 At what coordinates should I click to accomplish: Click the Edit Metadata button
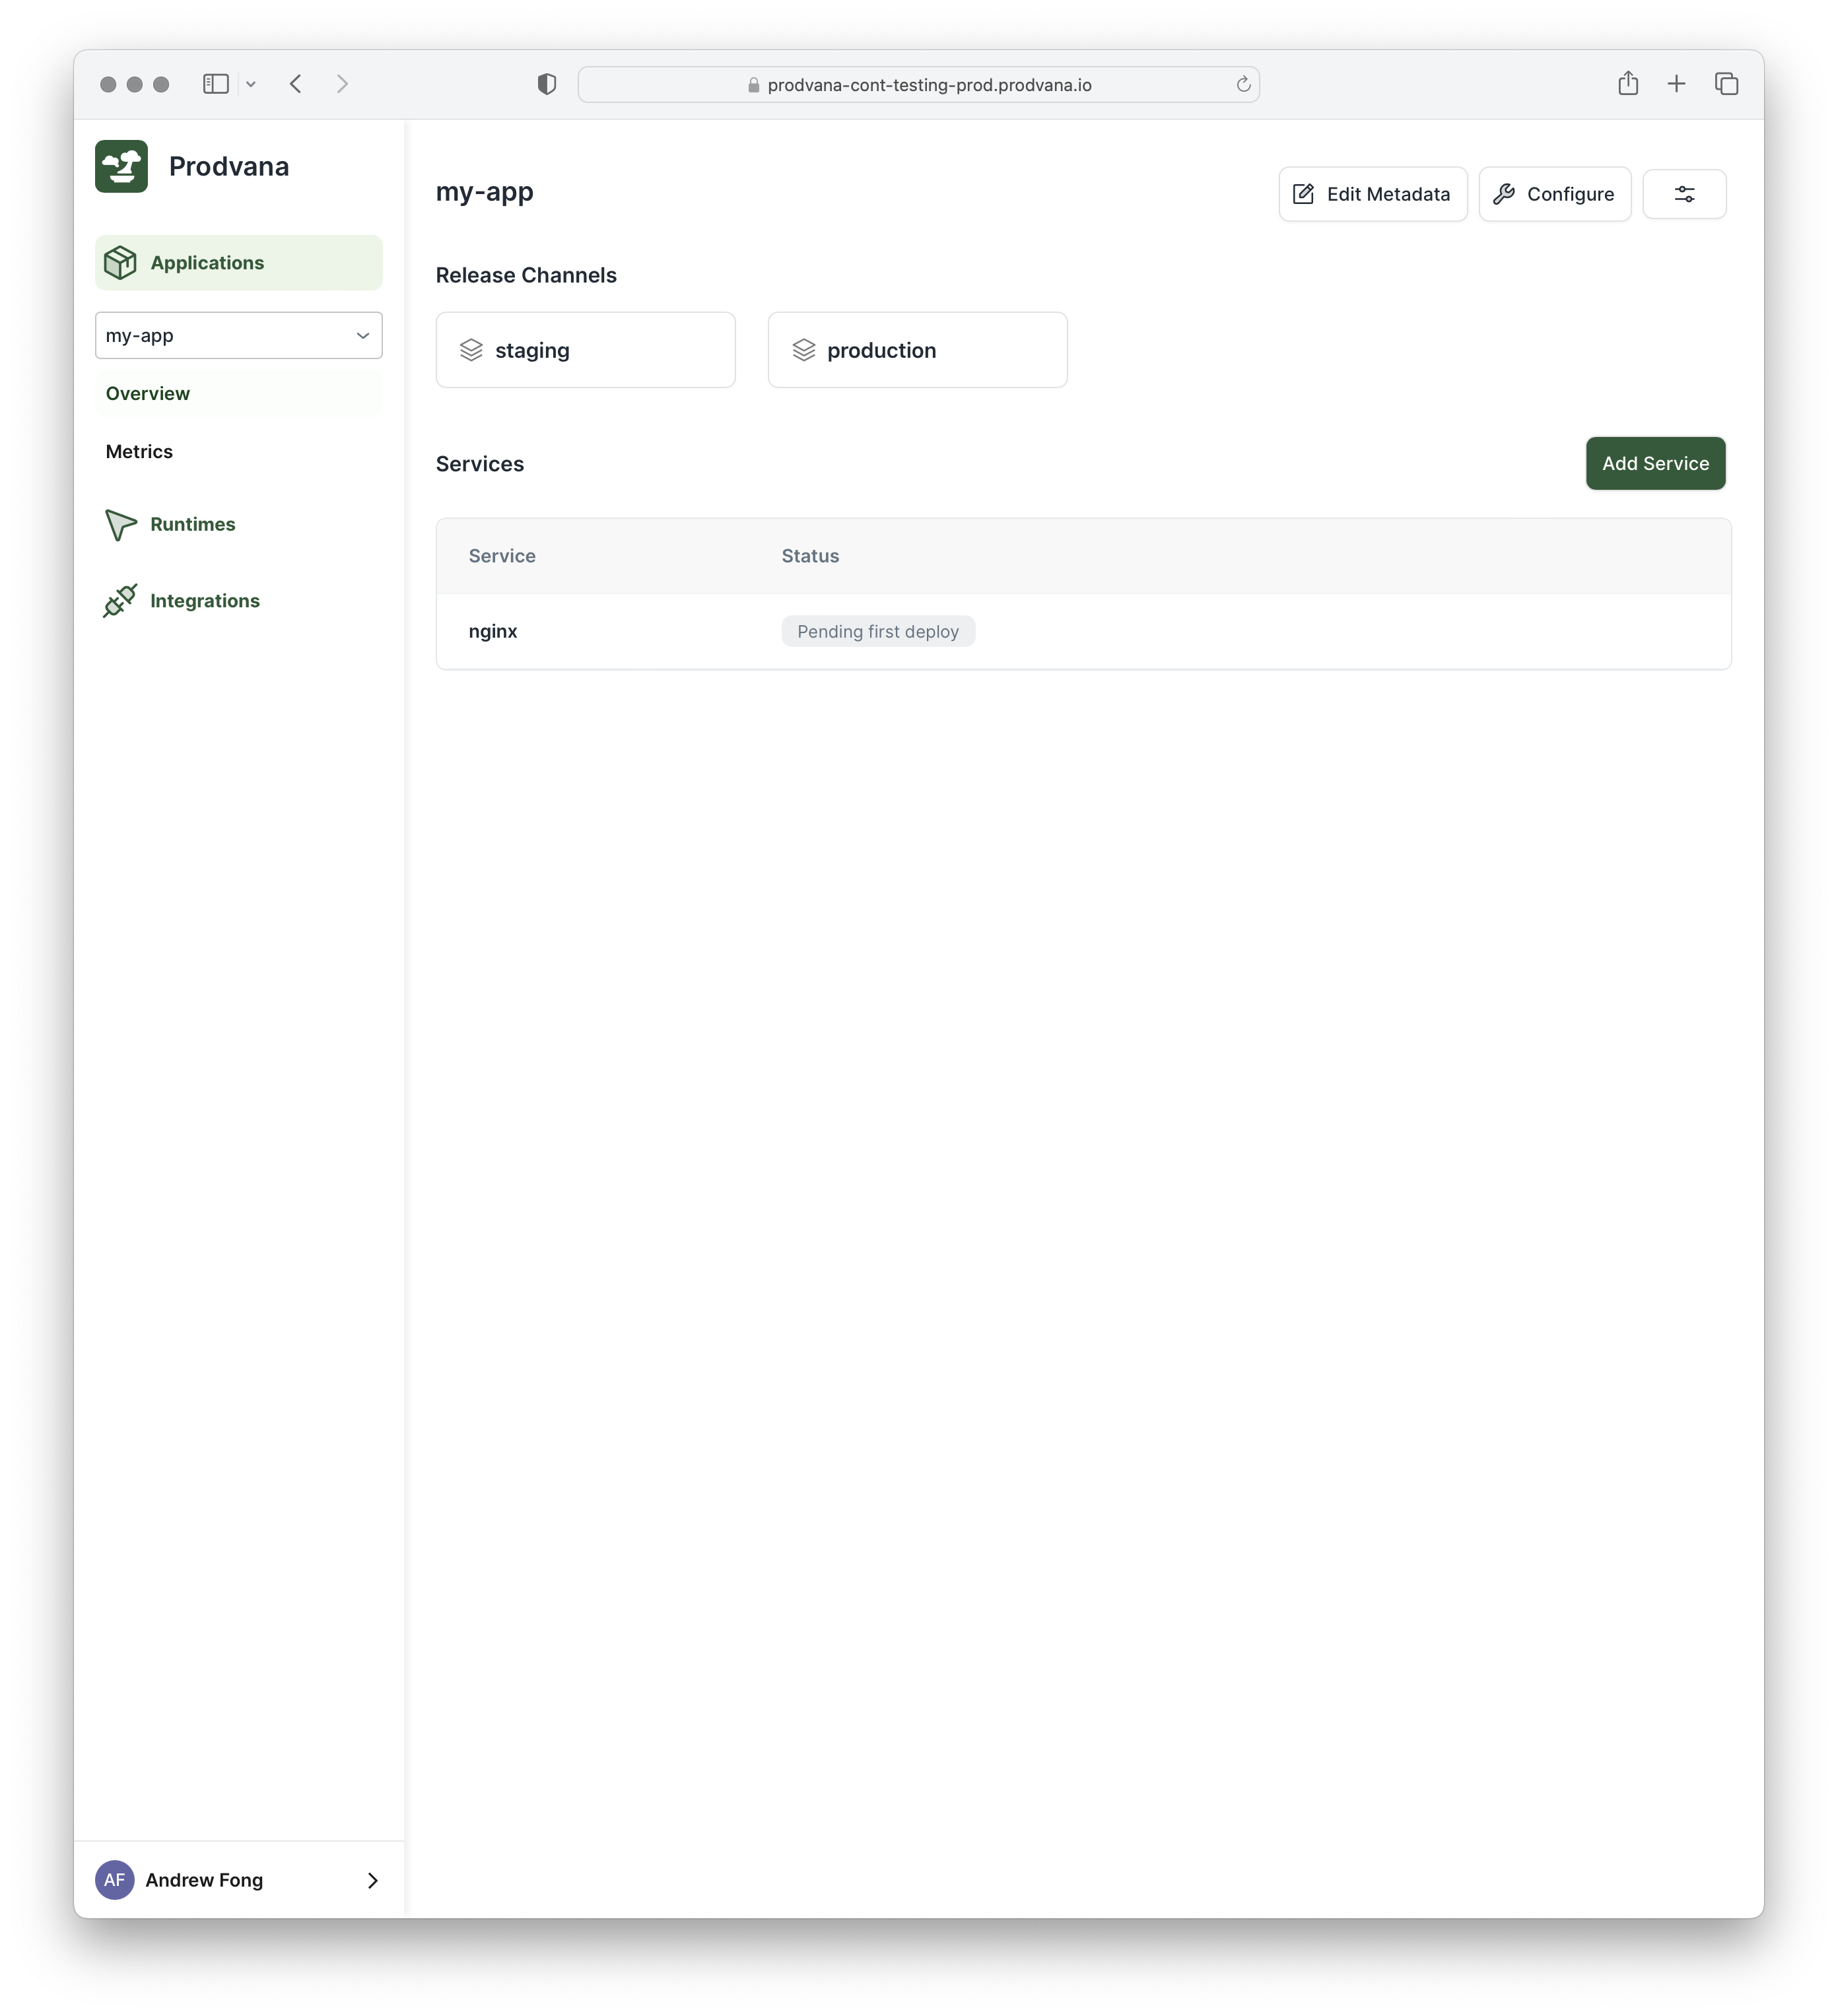pyautogui.click(x=1372, y=194)
